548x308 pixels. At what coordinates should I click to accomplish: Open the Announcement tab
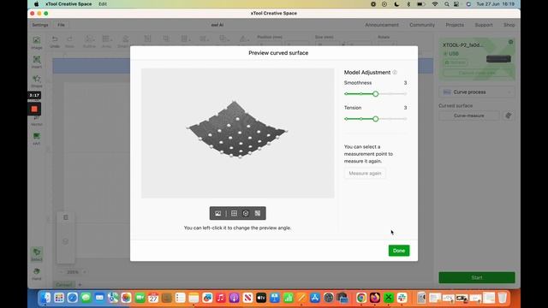pyautogui.click(x=382, y=25)
